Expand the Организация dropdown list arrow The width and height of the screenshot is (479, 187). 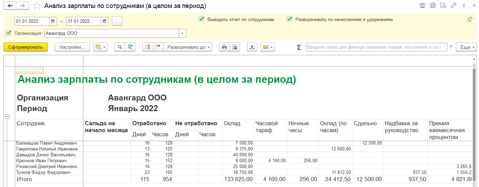(x=183, y=33)
